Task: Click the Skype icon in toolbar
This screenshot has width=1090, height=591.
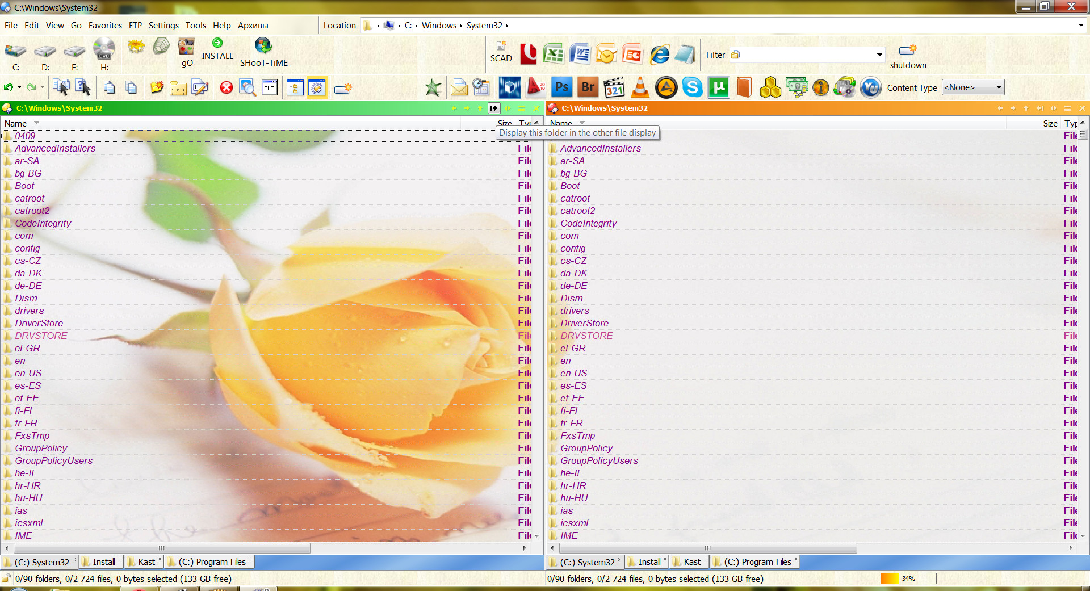Action: [692, 87]
